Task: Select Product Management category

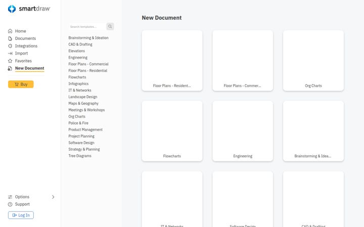Action: tap(85, 130)
